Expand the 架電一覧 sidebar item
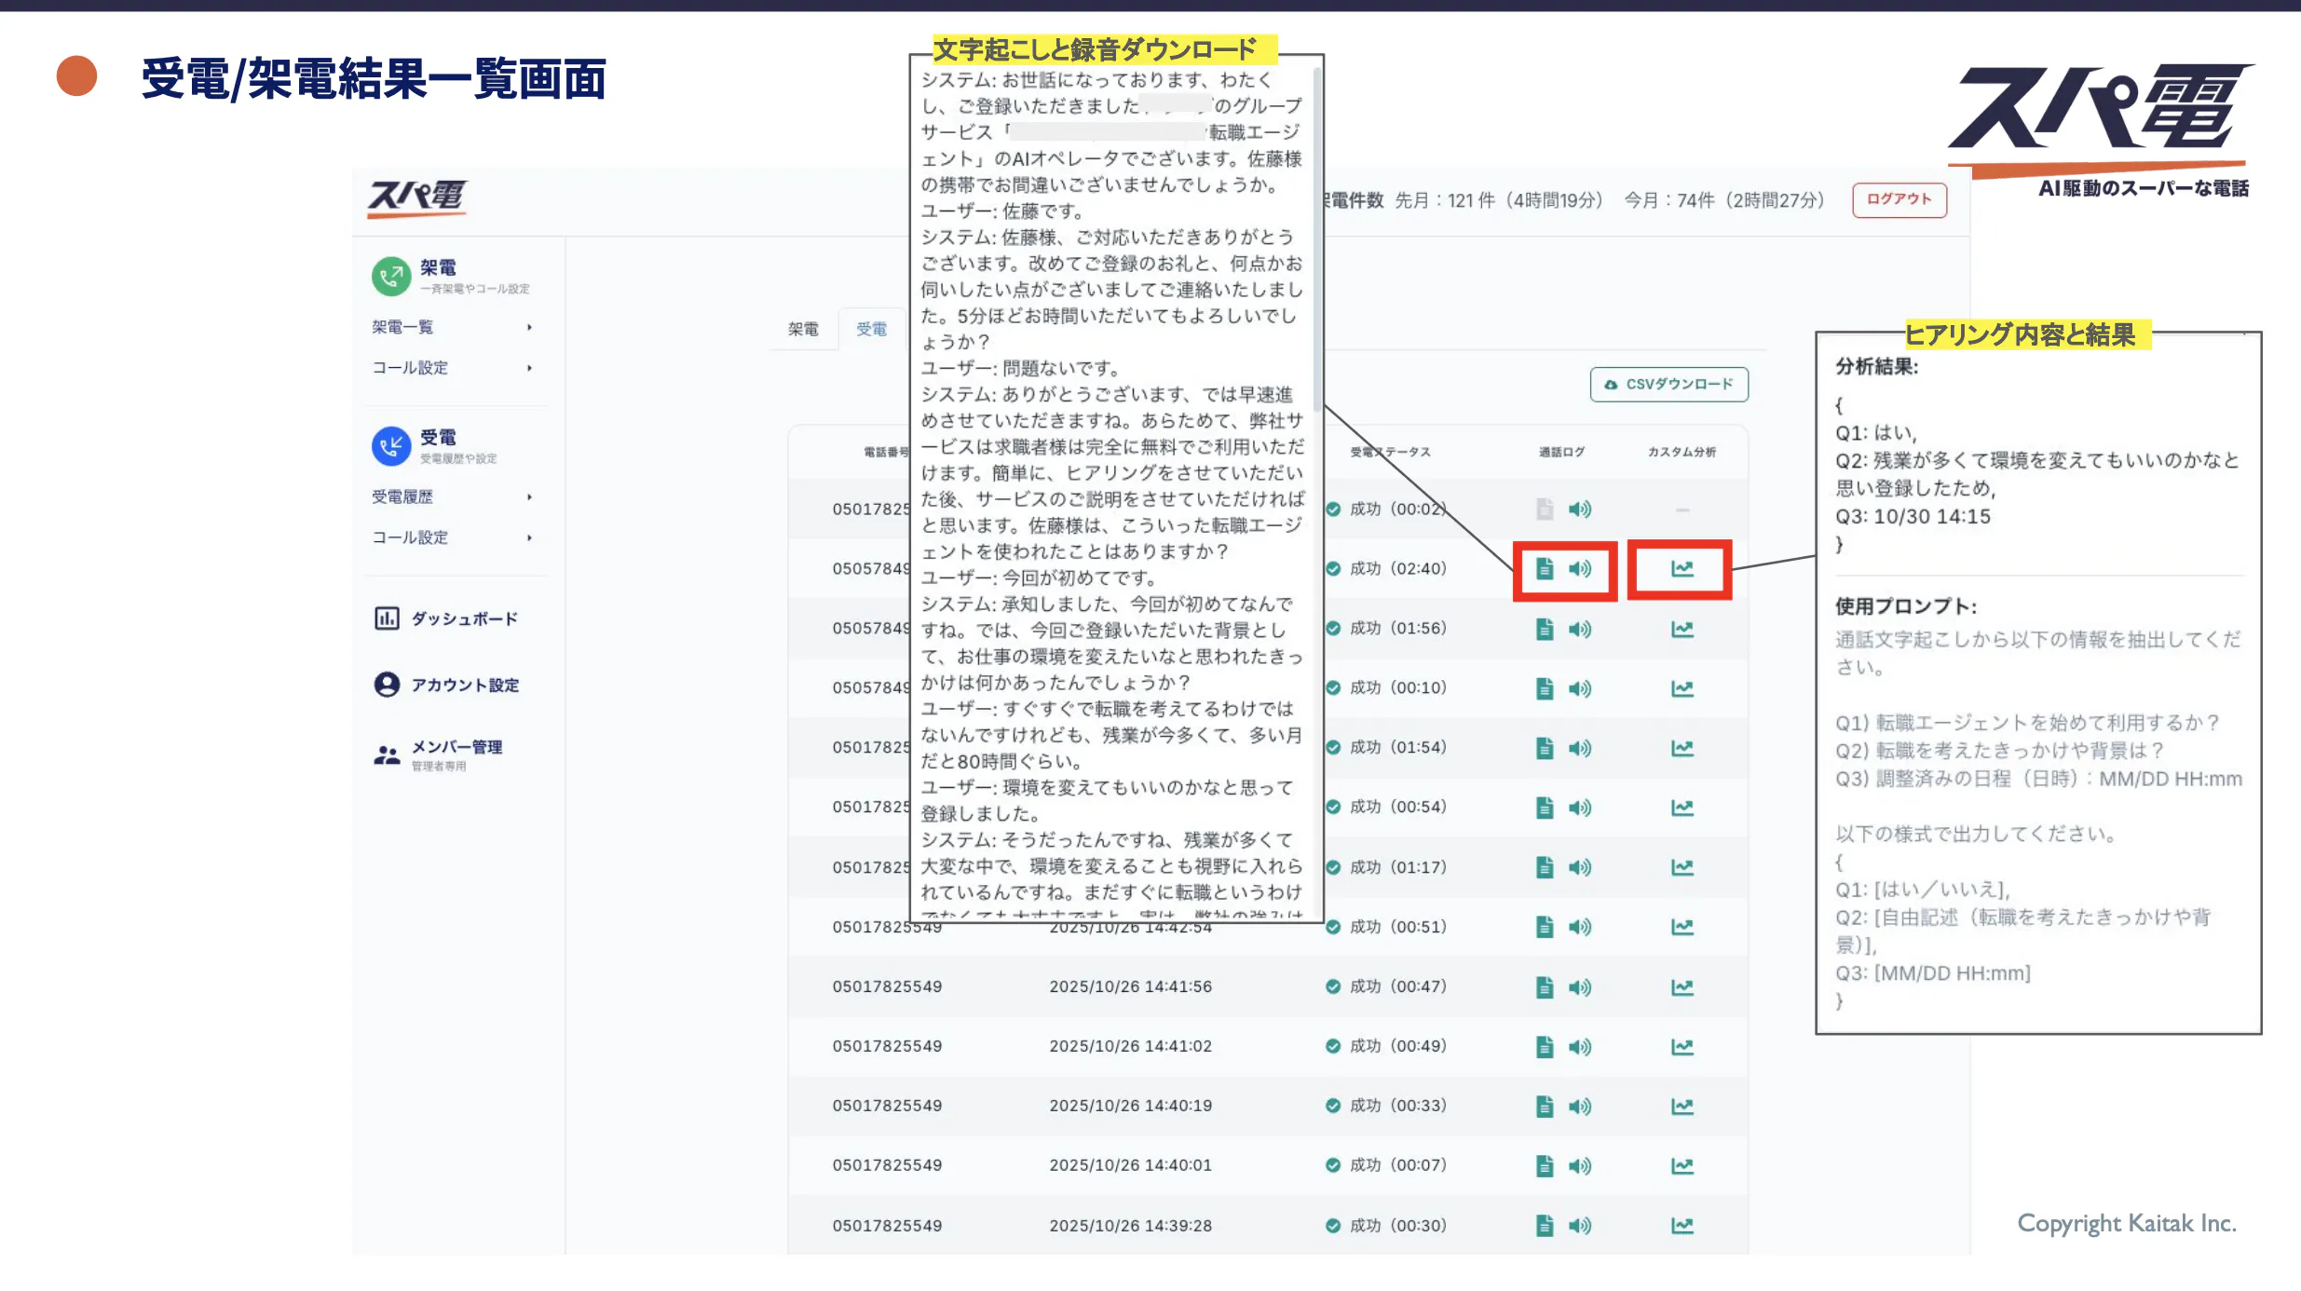The width and height of the screenshot is (2301, 1291). pos(401,327)
